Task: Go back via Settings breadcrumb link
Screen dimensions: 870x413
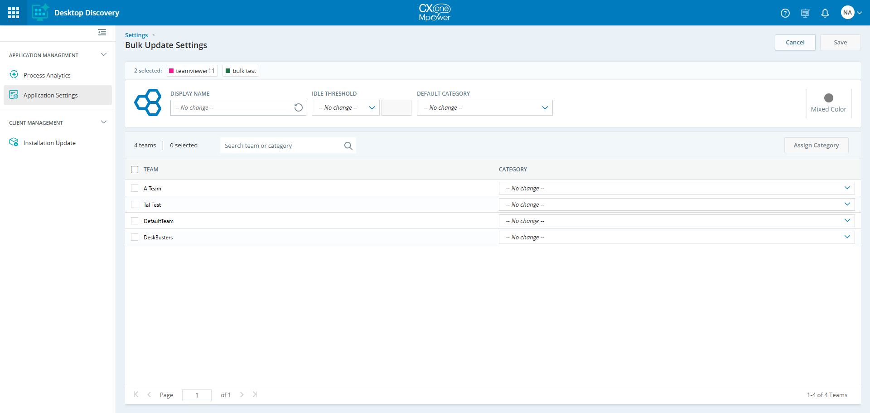Action: click(136, 35)
